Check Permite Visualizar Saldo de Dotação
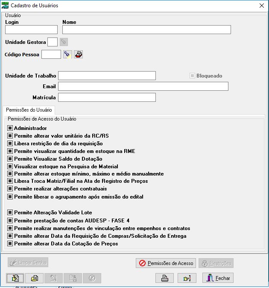 click(x=10, y=159)
